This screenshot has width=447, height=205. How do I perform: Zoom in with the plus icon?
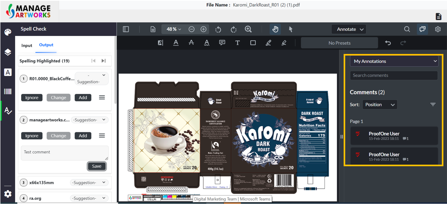(203, 29)
